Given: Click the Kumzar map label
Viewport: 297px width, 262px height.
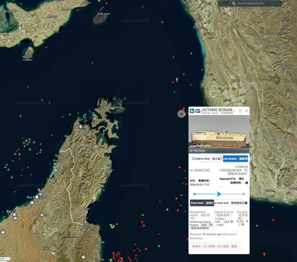Looking at the screenshot, I should coord(107,104).
